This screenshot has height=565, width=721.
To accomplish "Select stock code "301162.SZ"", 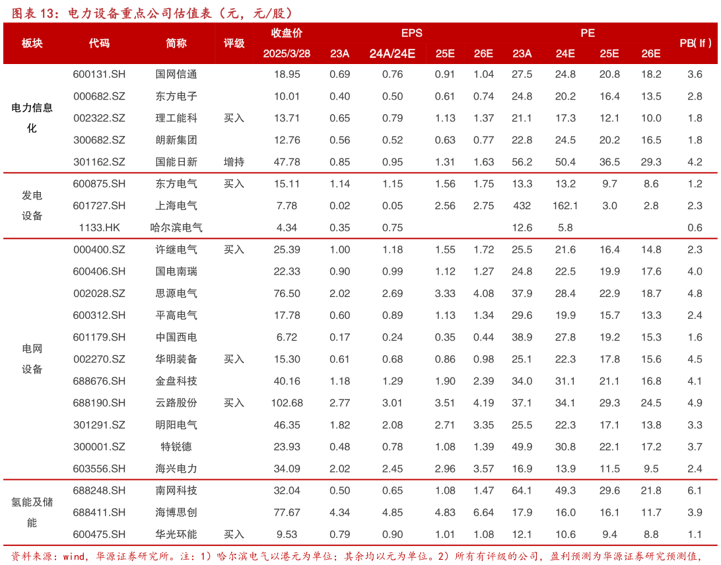I will (99, 162).
